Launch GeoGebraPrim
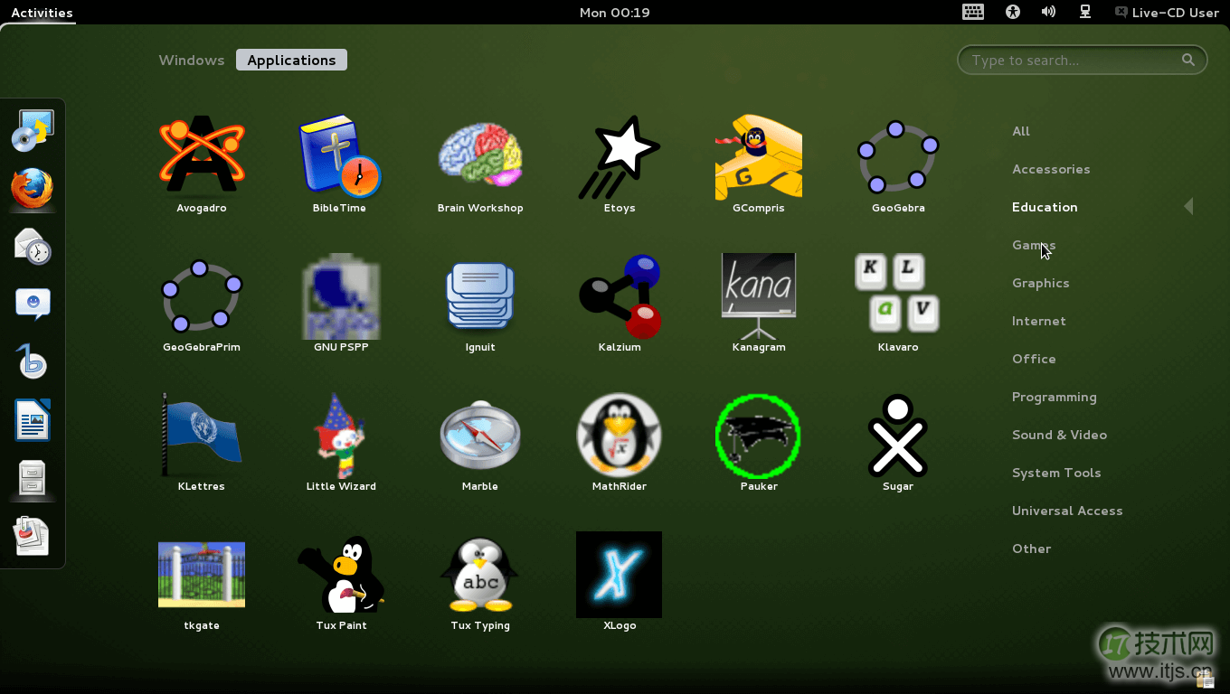The height and width of the screenshot is (694, 1230). (202, 302)
